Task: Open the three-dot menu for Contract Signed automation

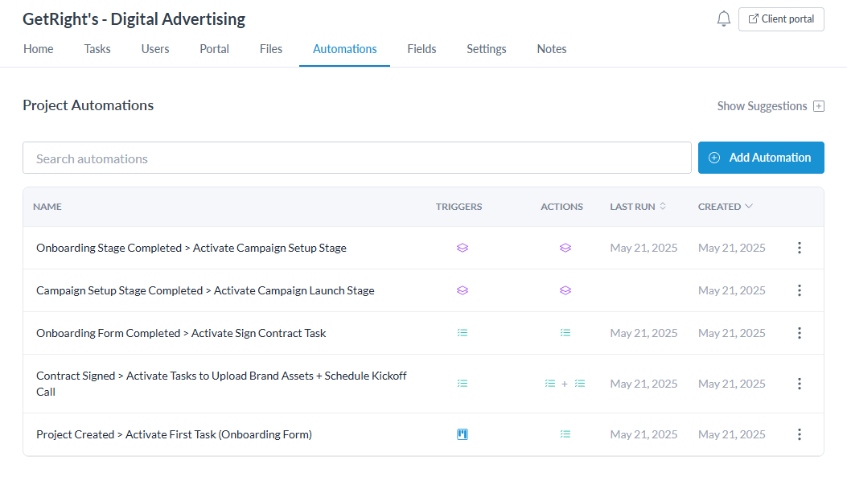Action: (799, 384)
